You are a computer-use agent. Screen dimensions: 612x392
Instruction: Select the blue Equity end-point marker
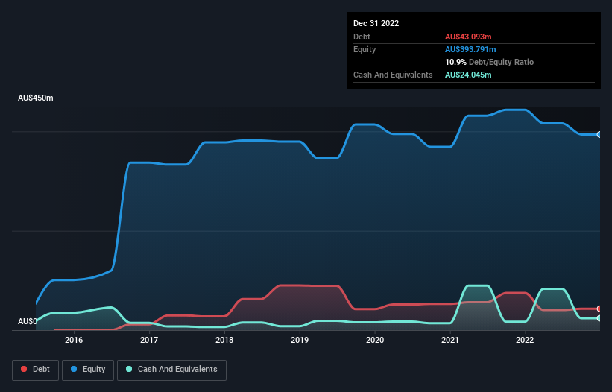[x=599, y=135]
